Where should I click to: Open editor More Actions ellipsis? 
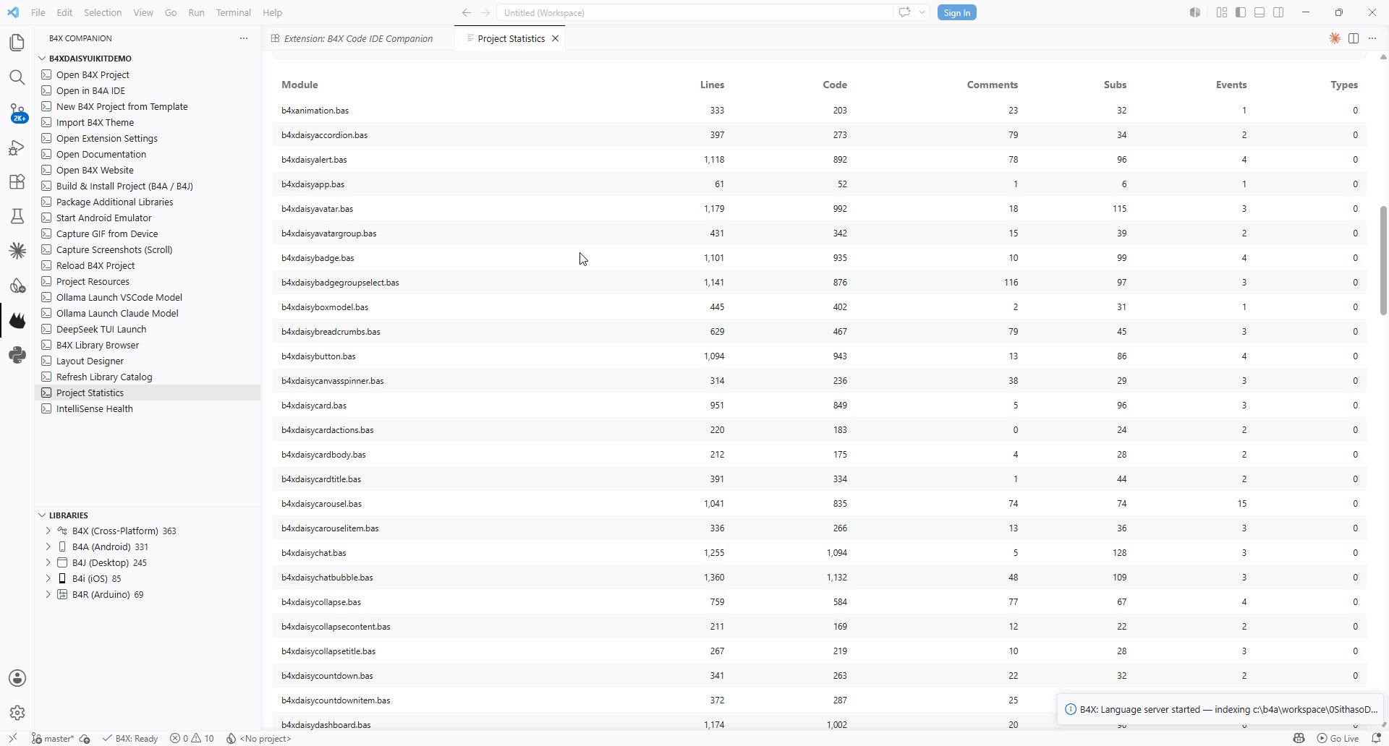pos(1372,38)
